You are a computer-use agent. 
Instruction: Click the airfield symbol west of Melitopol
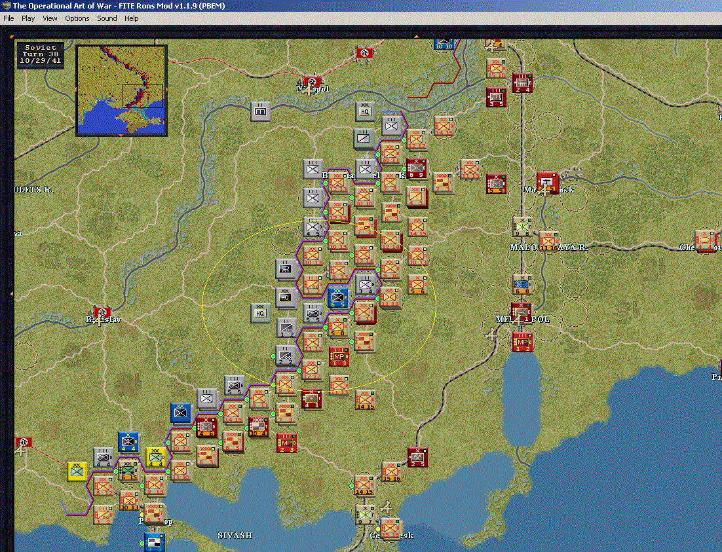pos(492,334)
